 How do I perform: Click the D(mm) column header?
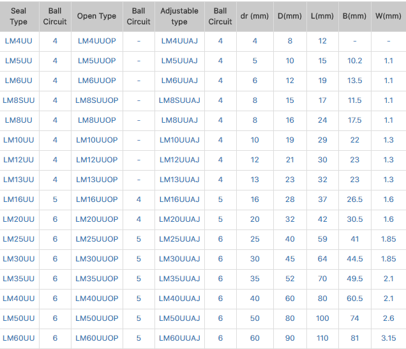click(290, 16)
